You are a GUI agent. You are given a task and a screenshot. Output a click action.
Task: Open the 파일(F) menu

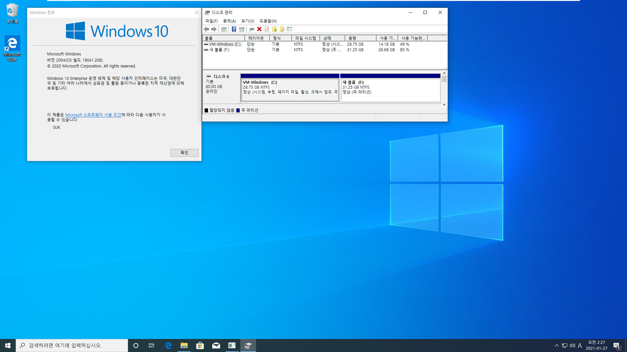click(211, 21)
